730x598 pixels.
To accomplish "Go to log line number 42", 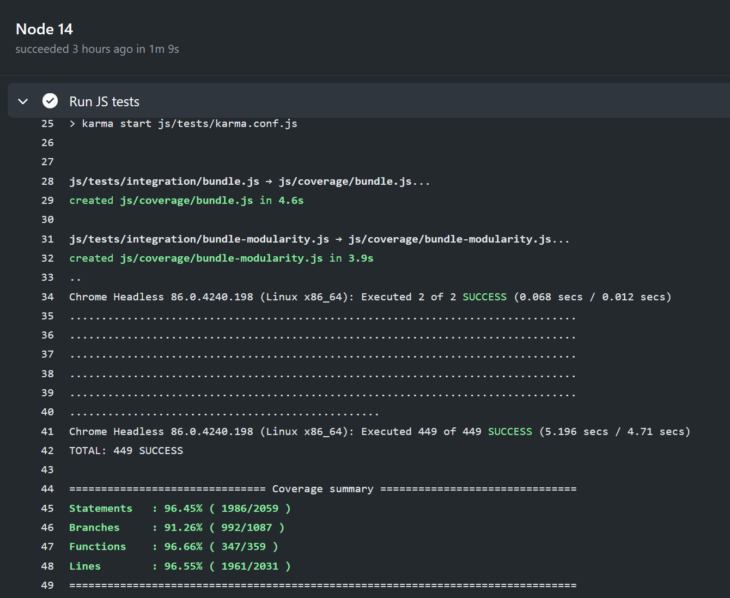I will (x=47, y=451).
